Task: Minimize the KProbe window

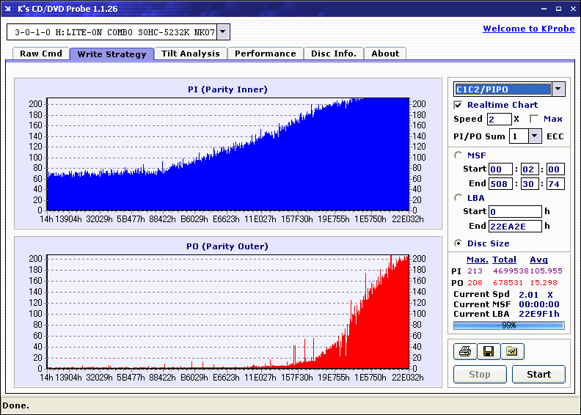Action: click(x=544, y=9)
